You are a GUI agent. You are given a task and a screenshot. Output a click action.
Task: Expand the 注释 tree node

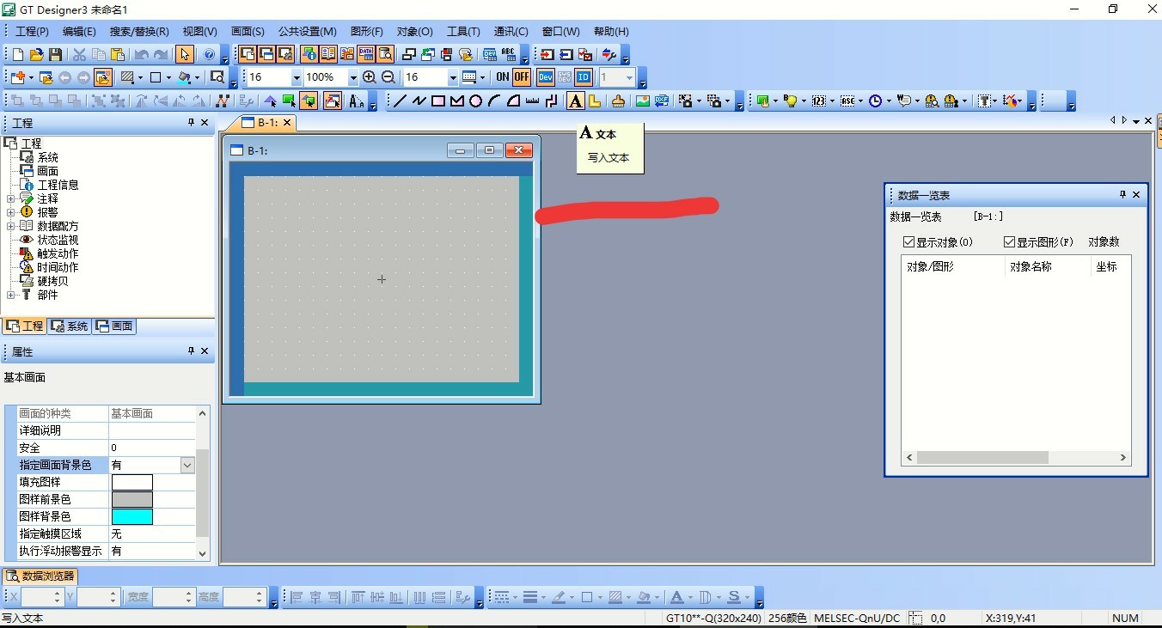10,198
